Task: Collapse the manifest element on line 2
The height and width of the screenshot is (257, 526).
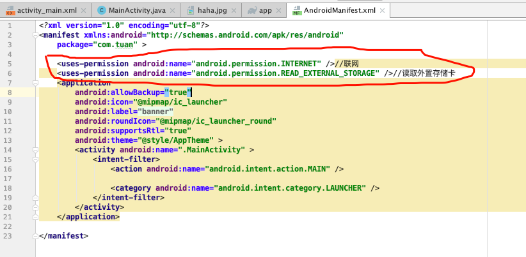Action: (35, 35)
